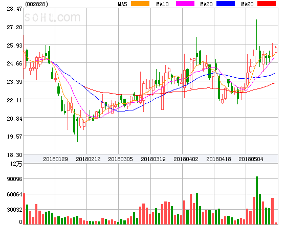Click the 19.57 price axis label
The image size is (307, 225).
14,137
